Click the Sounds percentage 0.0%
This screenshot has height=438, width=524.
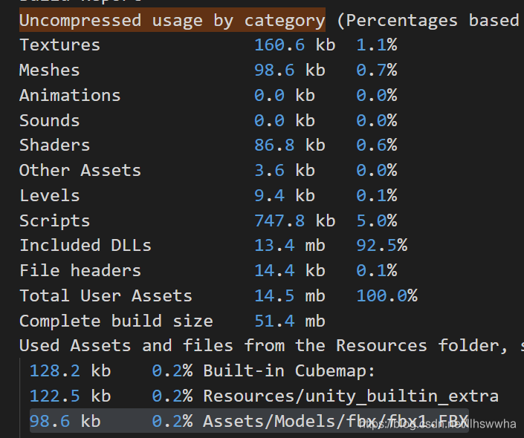[377, 120]
